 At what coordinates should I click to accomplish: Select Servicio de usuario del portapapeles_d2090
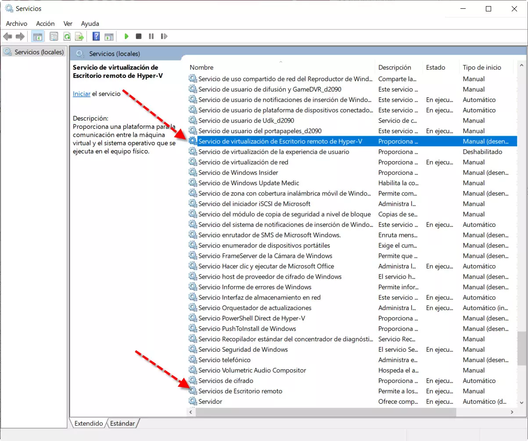(352, 131)
